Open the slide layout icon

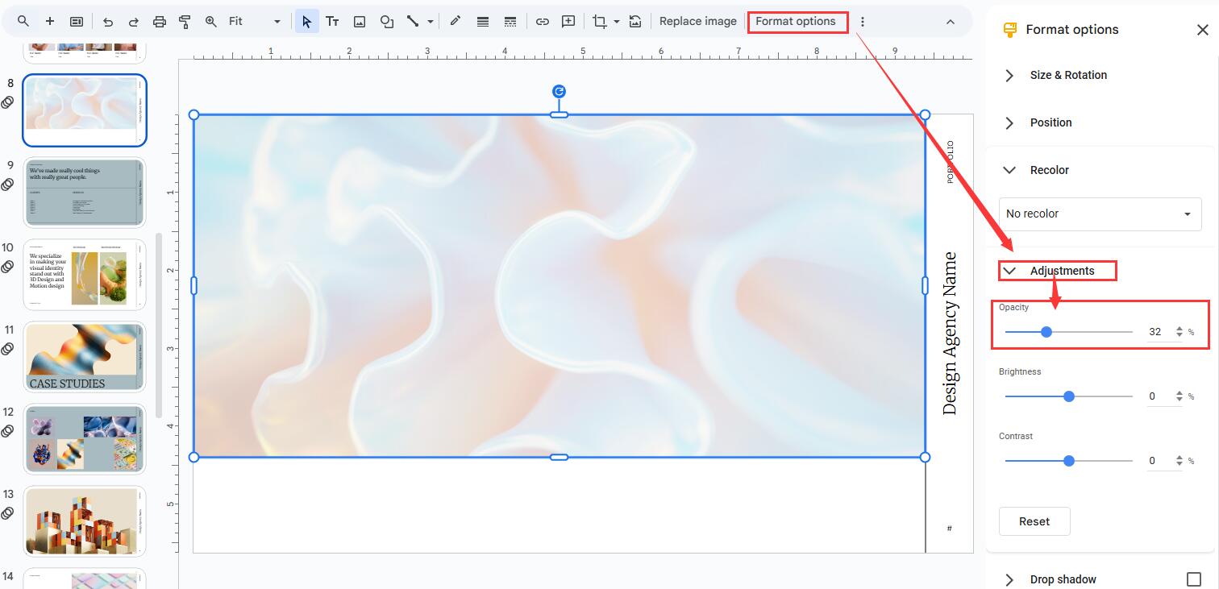tap(77, 22)
